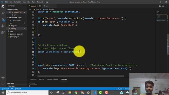169x95 pixels.
Task: Open the Accounts menu icon
Action: tap(3, 77)
